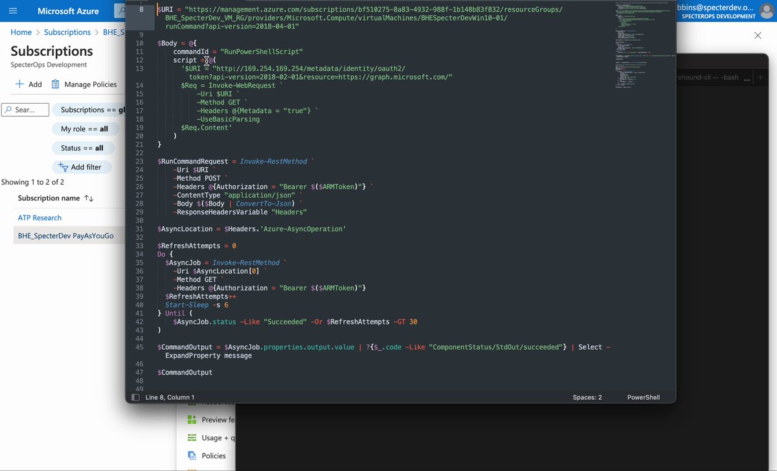Select the bloodhound-cli bash terminal tab
This screenshot has width=777, height=471.
[x=706, y=77]
